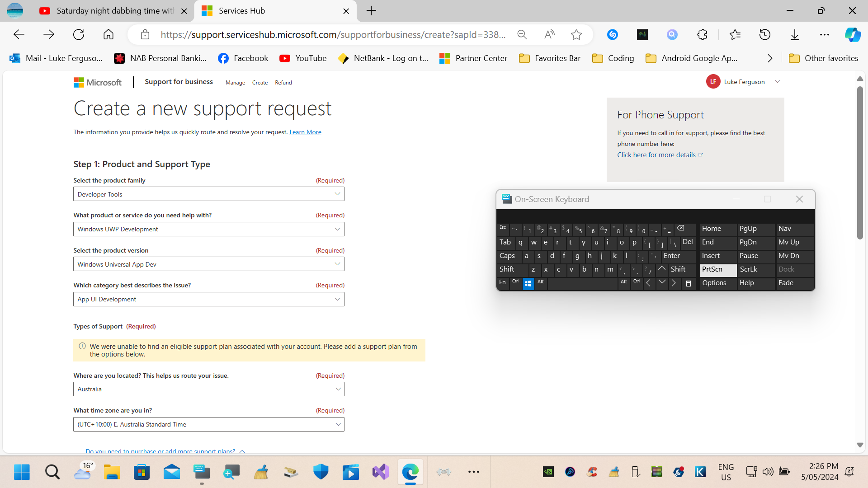Open Manage menu in Support for business

(235, 83)
